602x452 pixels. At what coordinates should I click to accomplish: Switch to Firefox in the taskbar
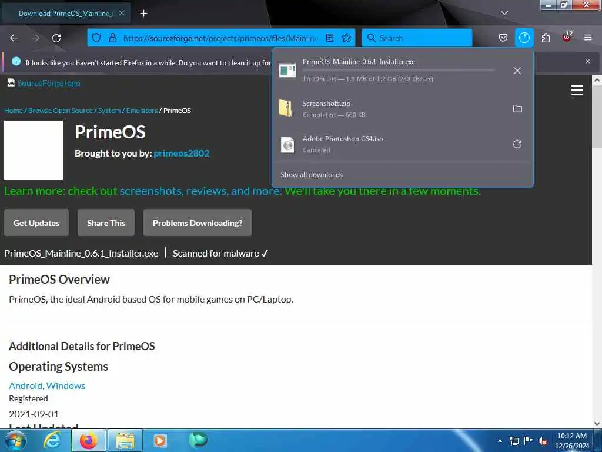[x=88, y=440]
